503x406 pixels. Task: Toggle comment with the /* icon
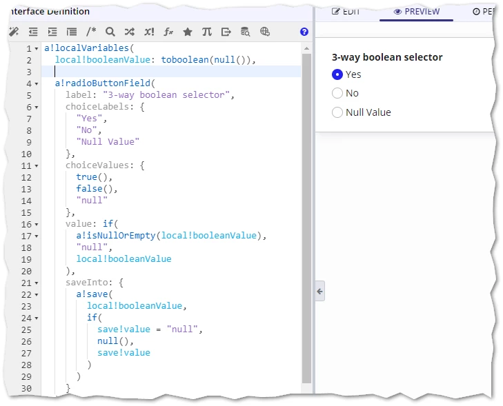[x=91, y=32]
